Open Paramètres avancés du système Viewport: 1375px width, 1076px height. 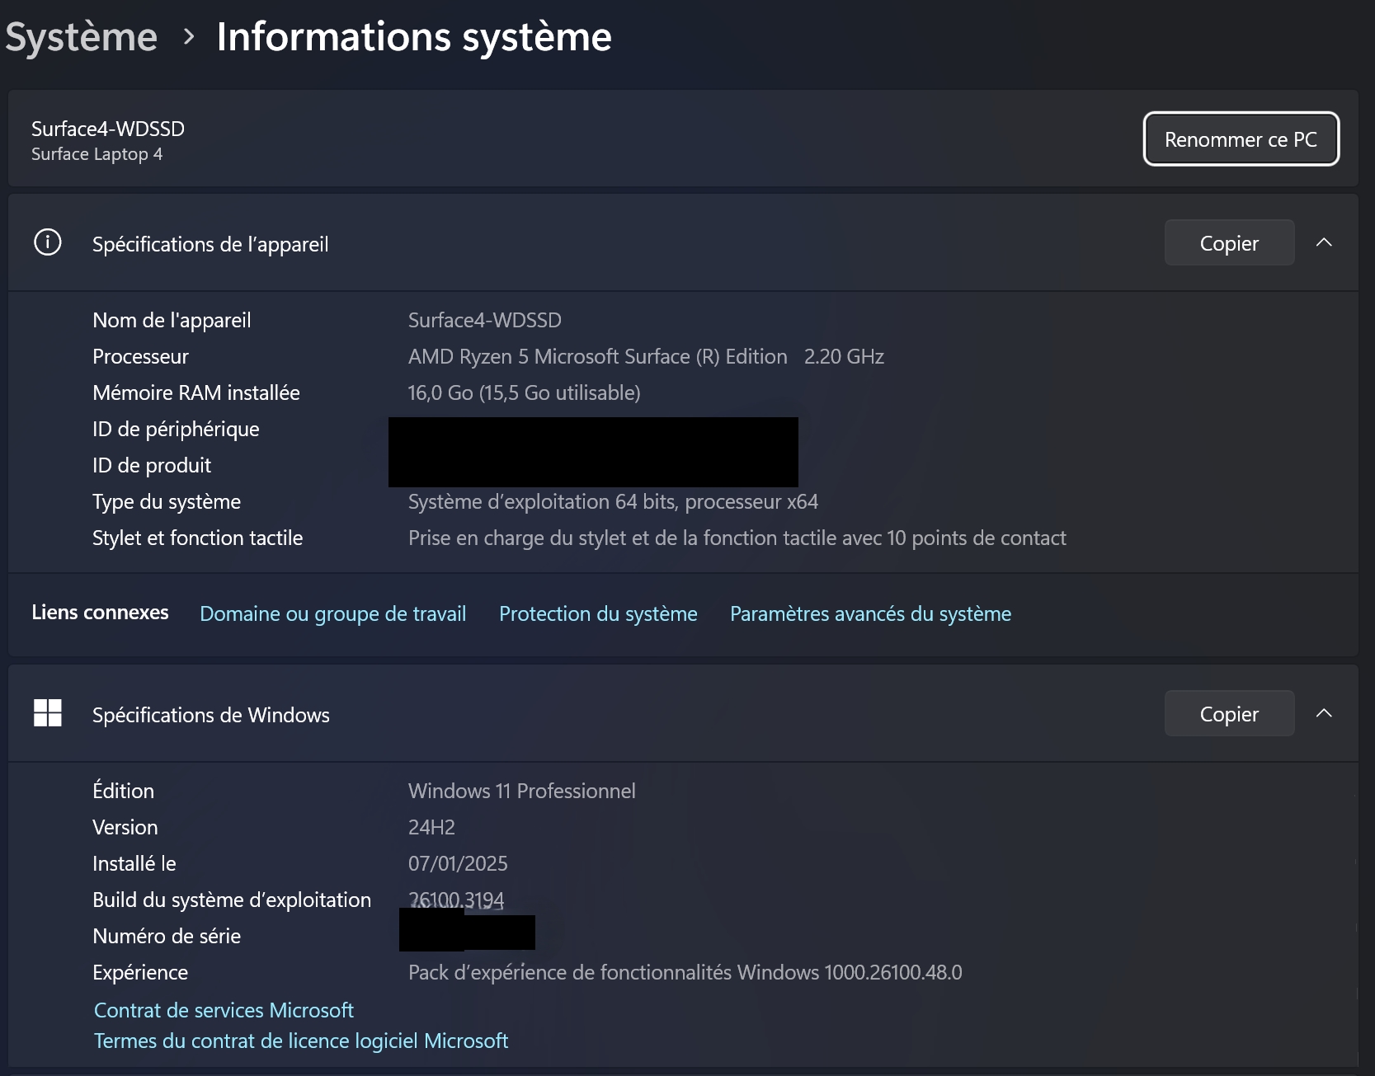[x=870, y=614]
